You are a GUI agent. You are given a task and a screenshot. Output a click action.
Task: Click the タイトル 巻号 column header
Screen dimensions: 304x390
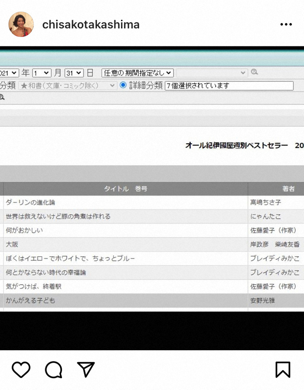pyautogui.click(x=125, y=189)
